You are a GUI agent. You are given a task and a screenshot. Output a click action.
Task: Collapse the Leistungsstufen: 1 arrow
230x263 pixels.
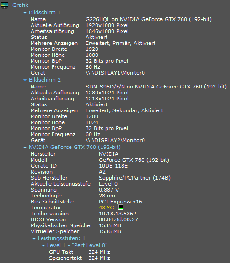click(34, 239)
